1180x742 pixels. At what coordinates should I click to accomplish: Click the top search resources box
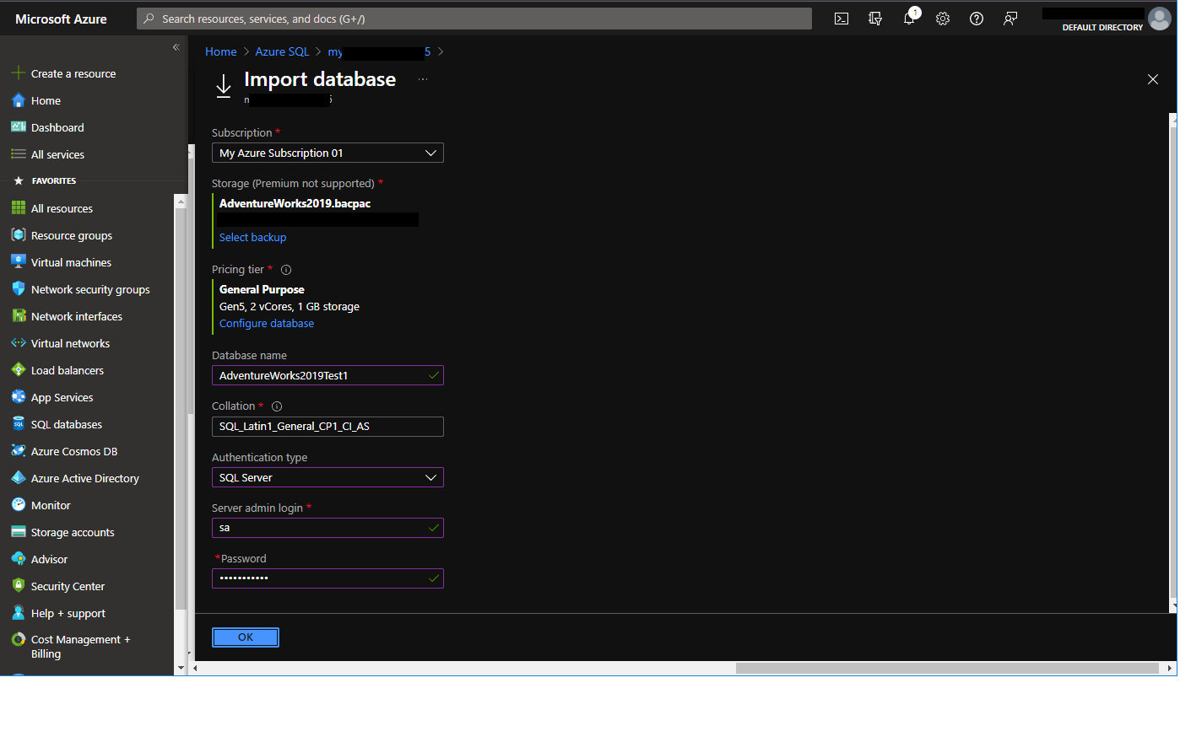[x=474, y=19]
